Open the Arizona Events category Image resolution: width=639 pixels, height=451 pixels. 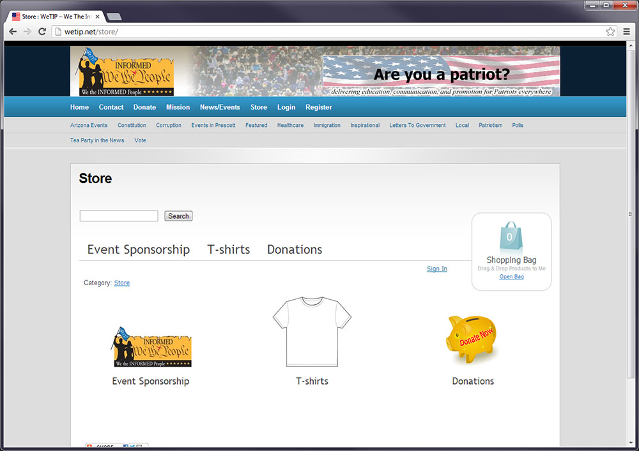89,125
